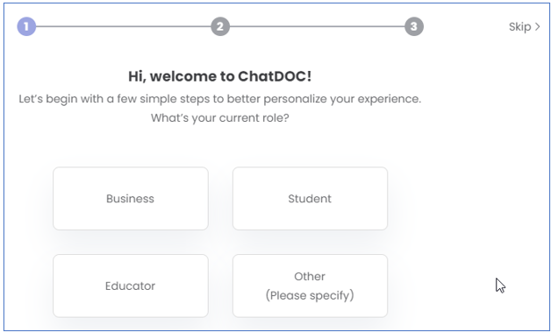
Task: Choose the Other (Please specify) card
Action: [x=310, y=286]
